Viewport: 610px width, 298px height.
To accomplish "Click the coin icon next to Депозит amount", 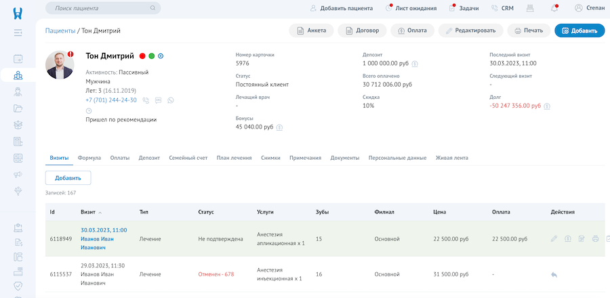I will 415,64.
